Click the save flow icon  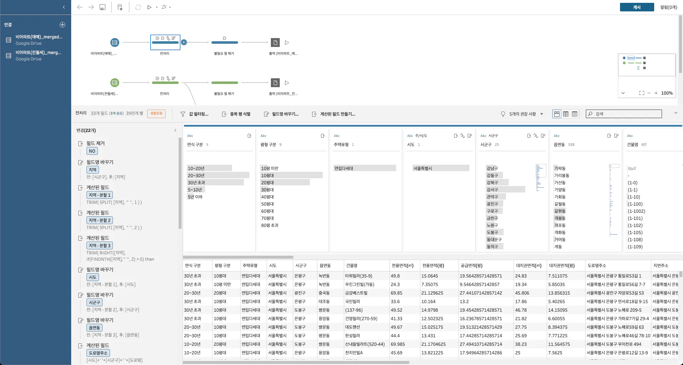103,7
